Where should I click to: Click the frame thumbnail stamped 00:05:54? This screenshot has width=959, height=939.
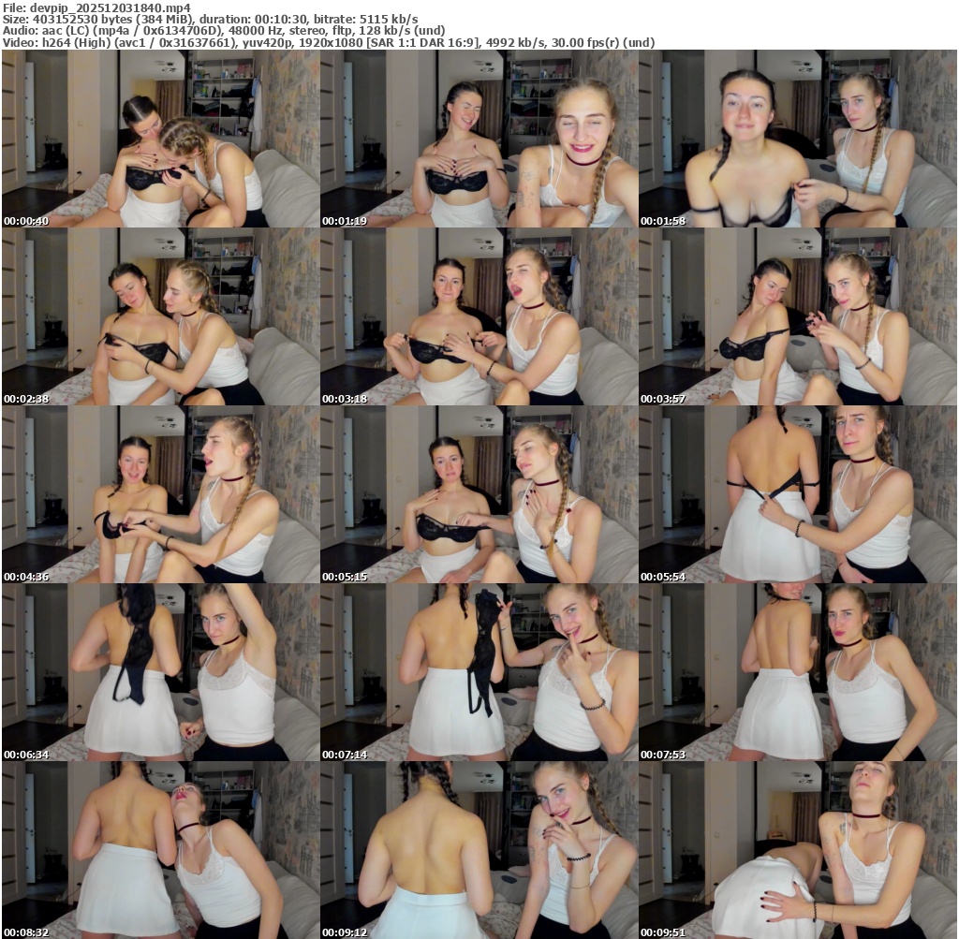point(798,494)
